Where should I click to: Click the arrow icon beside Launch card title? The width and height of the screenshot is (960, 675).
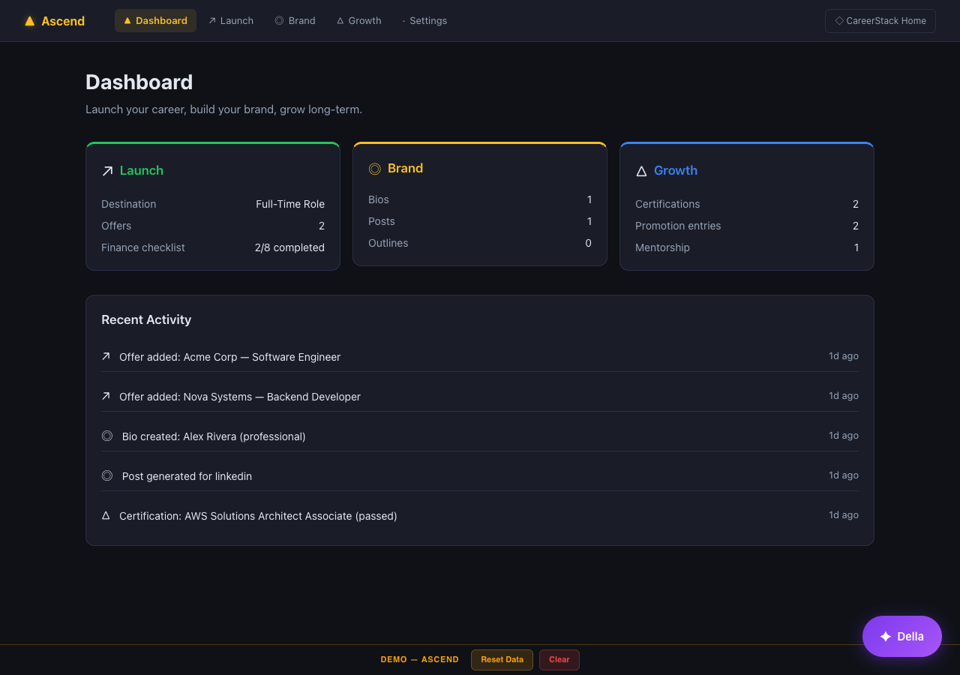(x=107, y=171)
